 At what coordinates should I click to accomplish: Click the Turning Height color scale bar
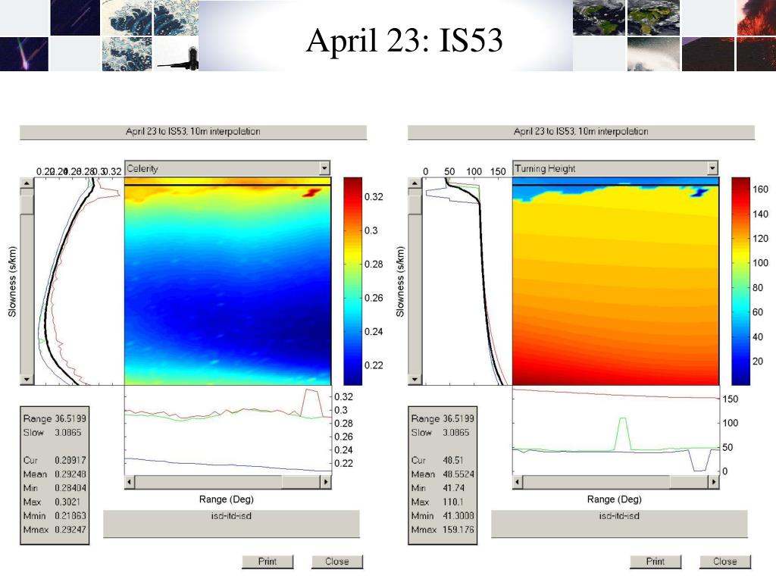pos(741,281)
